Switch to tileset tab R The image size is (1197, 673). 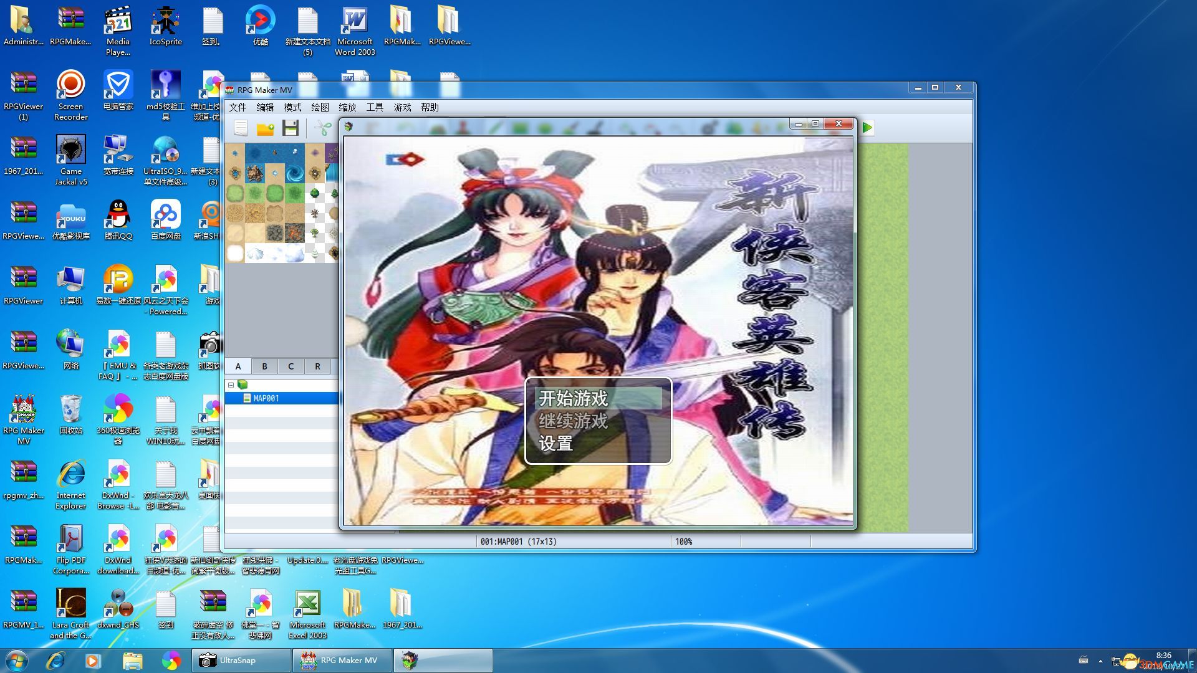click(317, 366)
